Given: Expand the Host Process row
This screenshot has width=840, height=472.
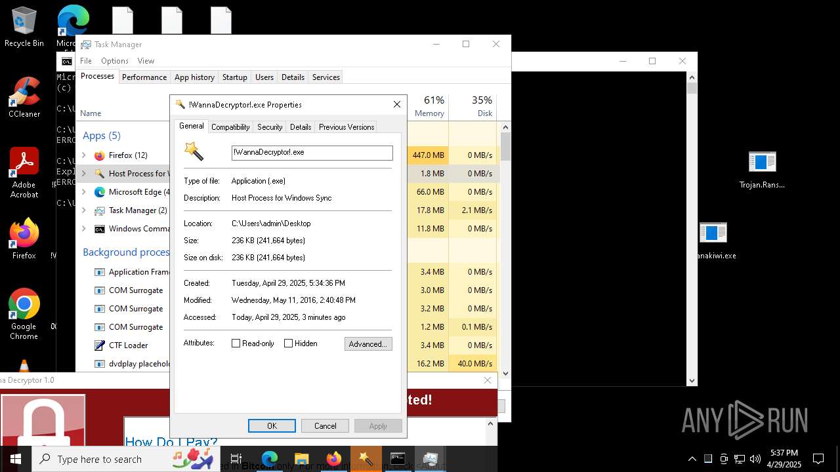Looking at the screenshot, I should pyautogui.click(x=83, y=174).
